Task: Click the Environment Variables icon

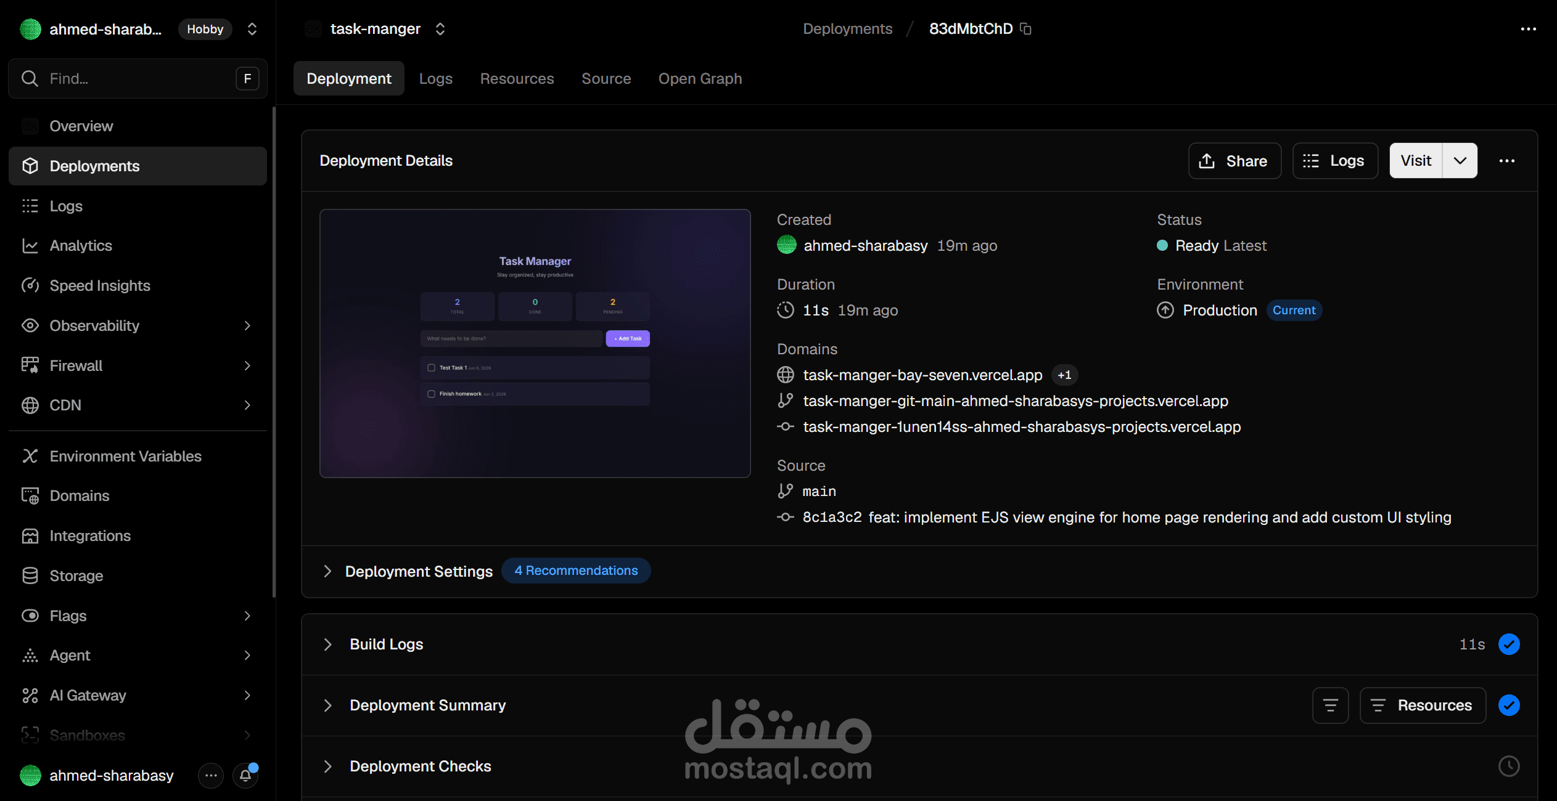Action: (30, 456)
